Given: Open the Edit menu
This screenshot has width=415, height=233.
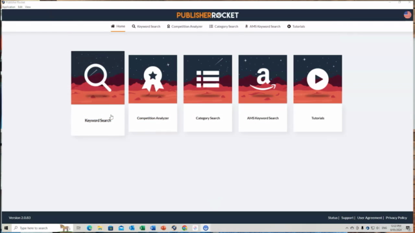Looking at the screenshot, I should pos(20,7).
